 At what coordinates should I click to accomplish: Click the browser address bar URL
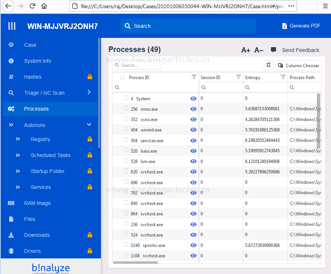182,6
